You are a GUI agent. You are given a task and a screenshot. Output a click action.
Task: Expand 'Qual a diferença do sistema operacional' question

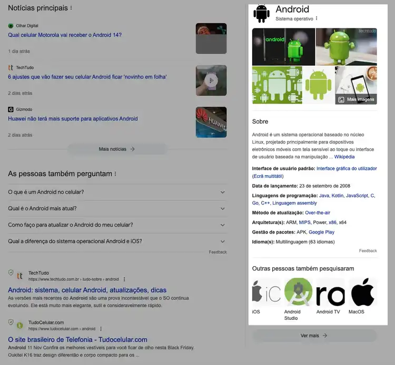click(117, 241)
